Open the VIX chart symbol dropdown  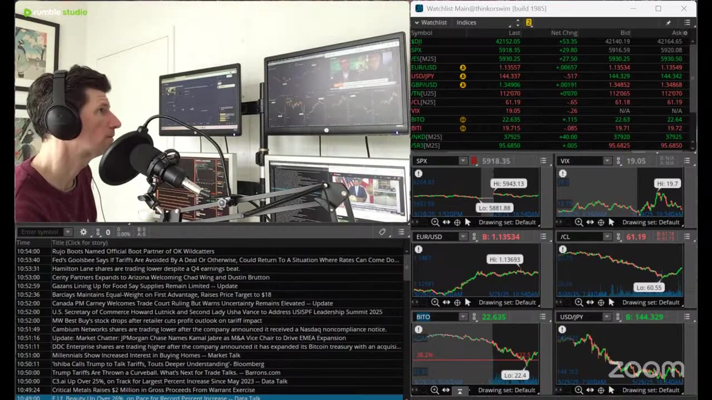click(x=607, y=161)
